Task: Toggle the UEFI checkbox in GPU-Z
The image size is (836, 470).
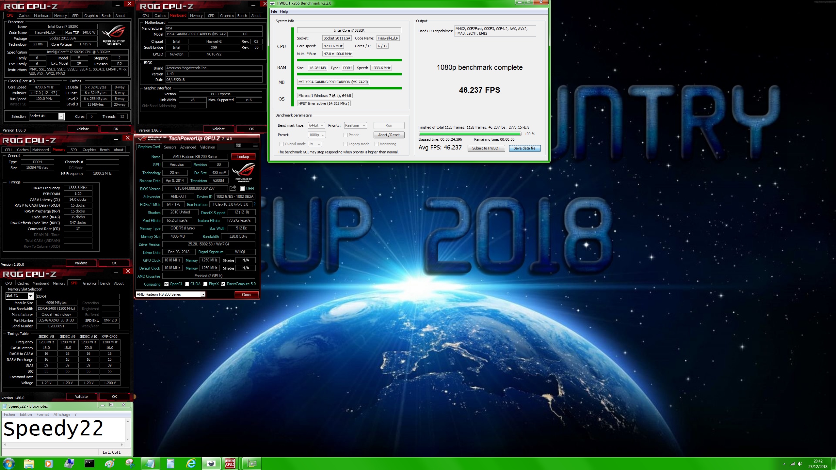Action: pyautogui.click(x=242, y=189)
